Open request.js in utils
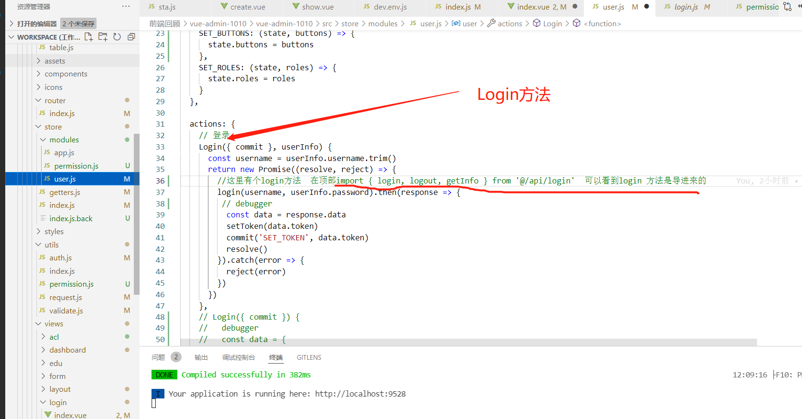802x419 pixels. pyautogui.click(x=65, y=297)
